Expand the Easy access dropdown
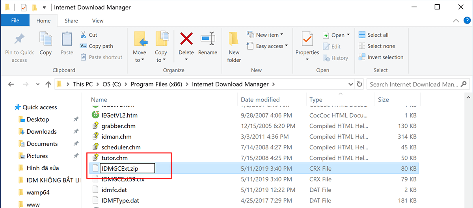 pos(286,46)
